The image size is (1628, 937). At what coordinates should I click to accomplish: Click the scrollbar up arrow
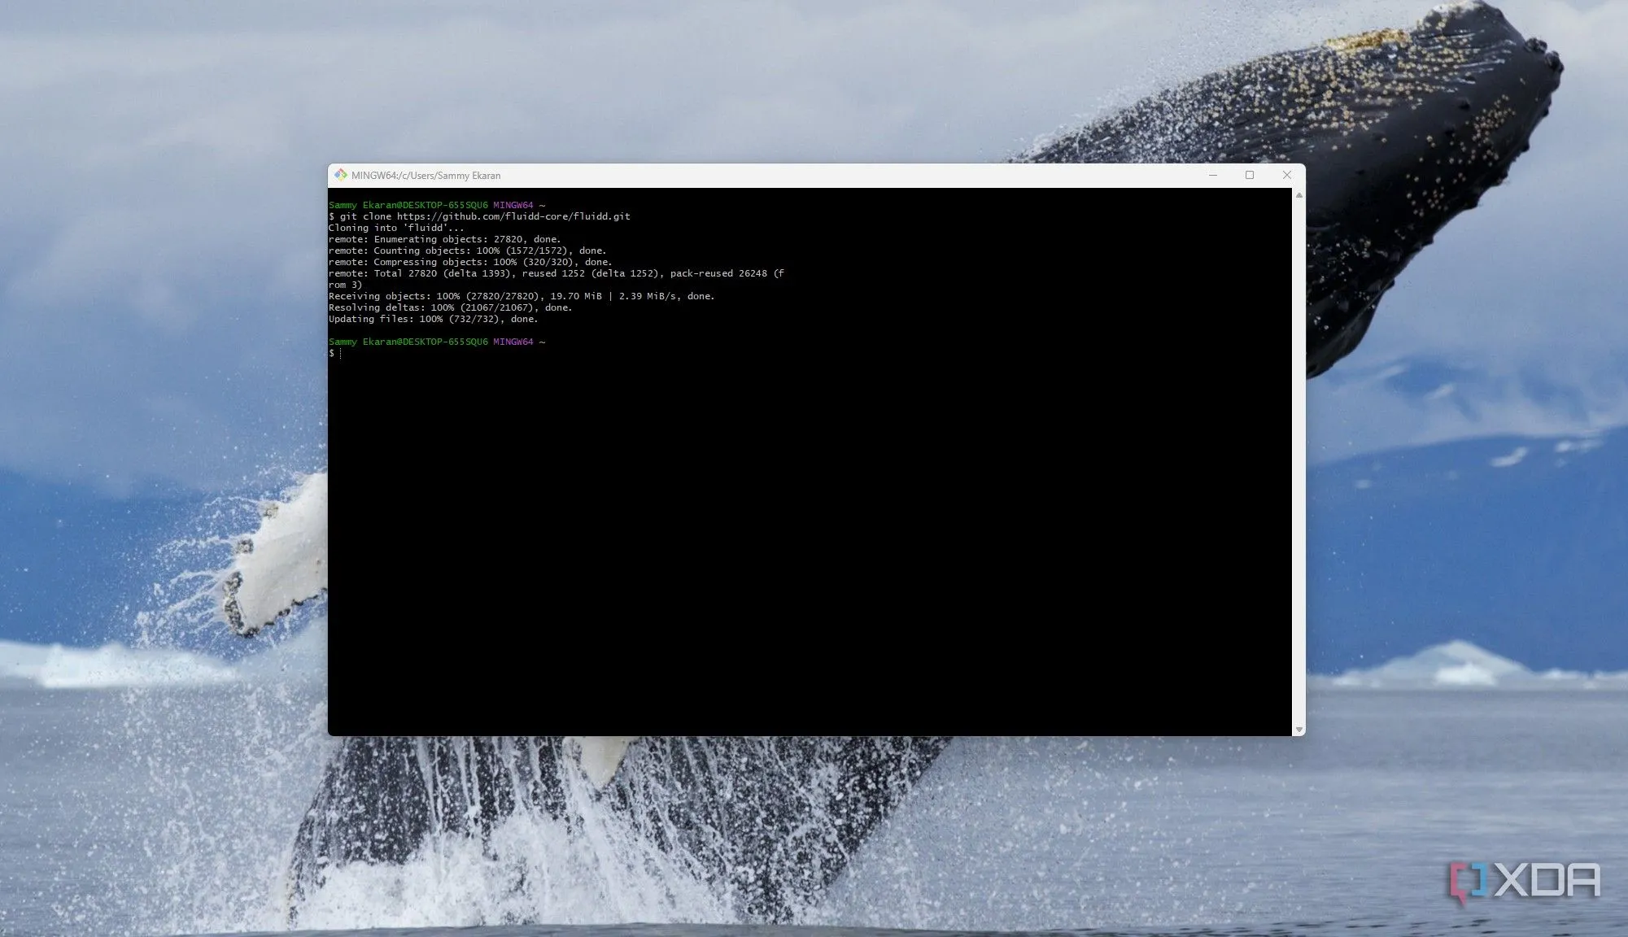pos(1298,195)
